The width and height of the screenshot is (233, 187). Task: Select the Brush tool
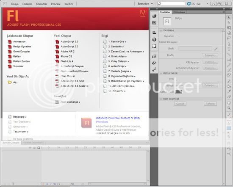click(x=229, y=70)
